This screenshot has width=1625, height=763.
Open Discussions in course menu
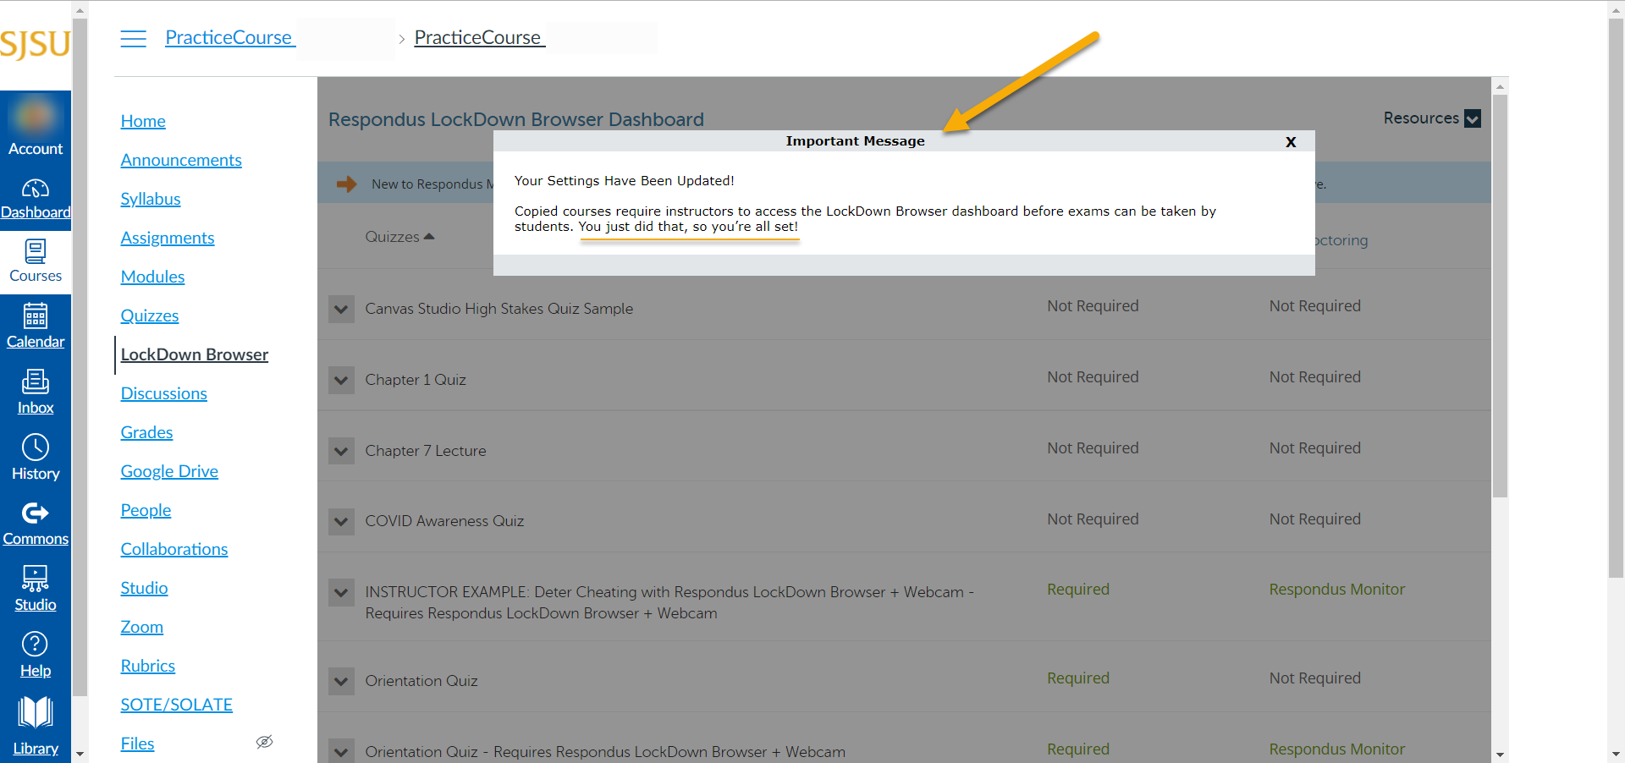point(164,393)
